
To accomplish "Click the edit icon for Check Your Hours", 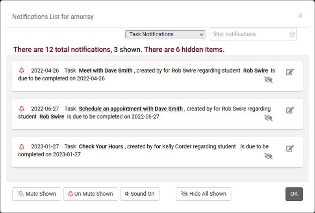I will coord(290,148).
